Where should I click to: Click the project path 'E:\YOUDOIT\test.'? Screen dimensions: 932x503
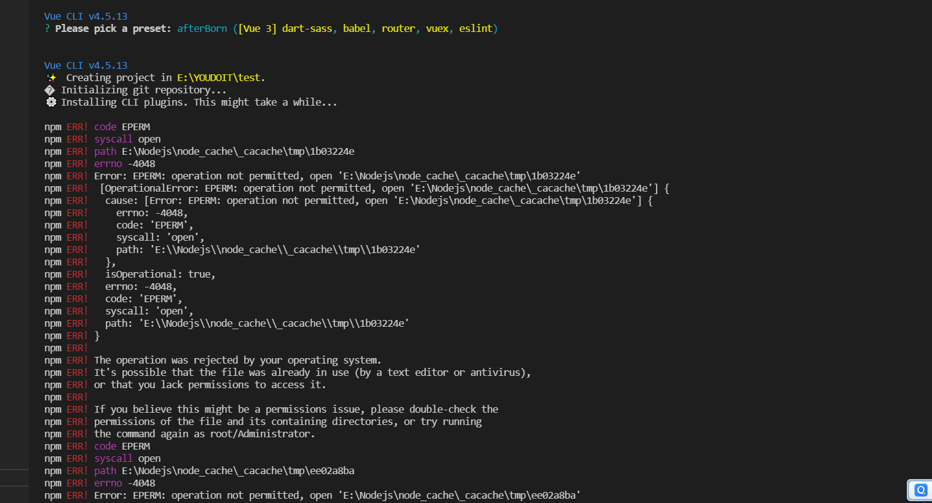[x=221, y=77]
